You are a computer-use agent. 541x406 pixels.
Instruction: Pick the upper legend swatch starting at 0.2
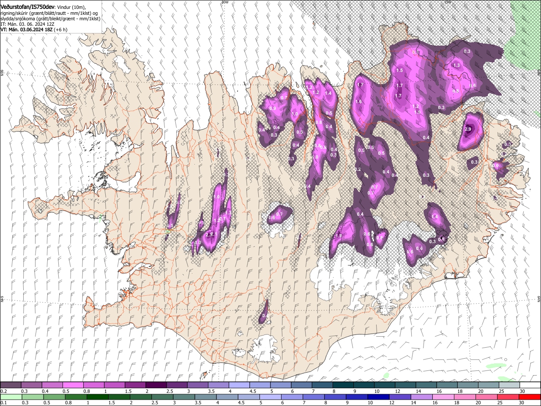click(11, 385)
